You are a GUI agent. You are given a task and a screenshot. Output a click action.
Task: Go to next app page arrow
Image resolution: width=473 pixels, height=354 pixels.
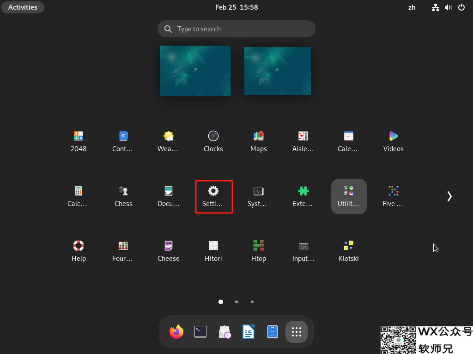pyautogui.click(x=449, y=196)
